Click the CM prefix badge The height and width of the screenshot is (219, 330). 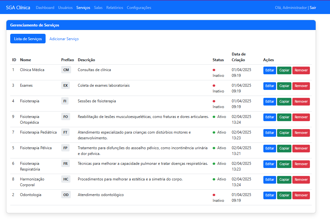(66, 70)
